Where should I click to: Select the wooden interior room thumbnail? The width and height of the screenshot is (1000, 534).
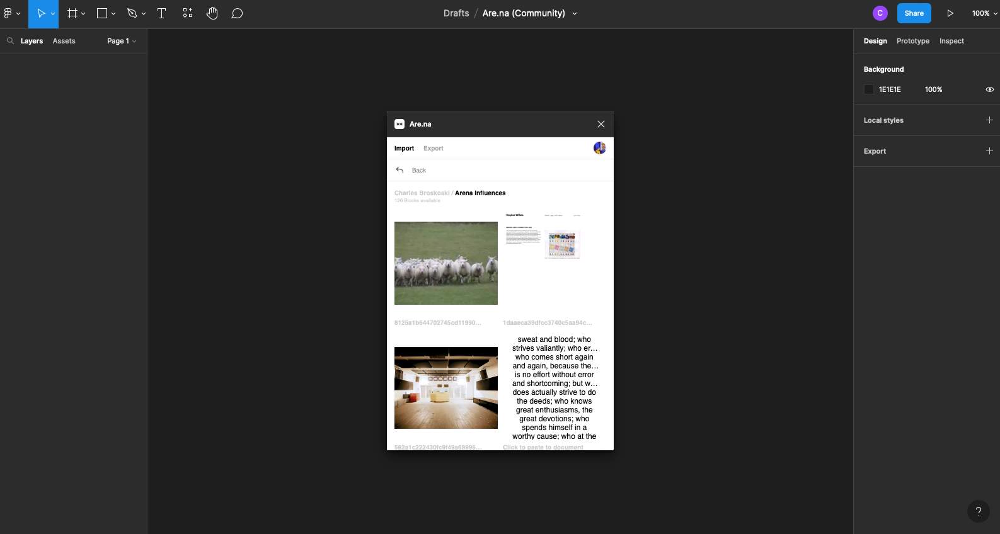tap(446, 388)
